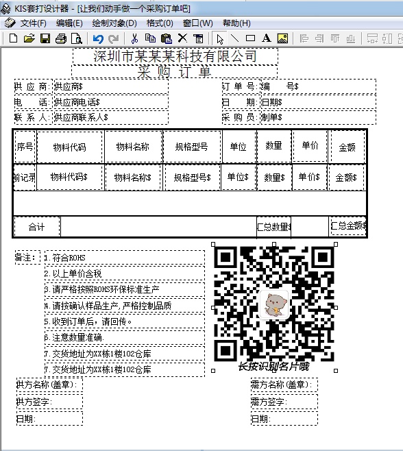Select the remark 6.注意数量准确
403x451 pixels.
pos(125,337)
